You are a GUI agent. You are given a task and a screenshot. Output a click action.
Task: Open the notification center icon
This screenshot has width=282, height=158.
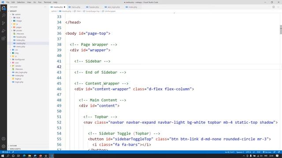pyautogui.click(x=277, y=156)
